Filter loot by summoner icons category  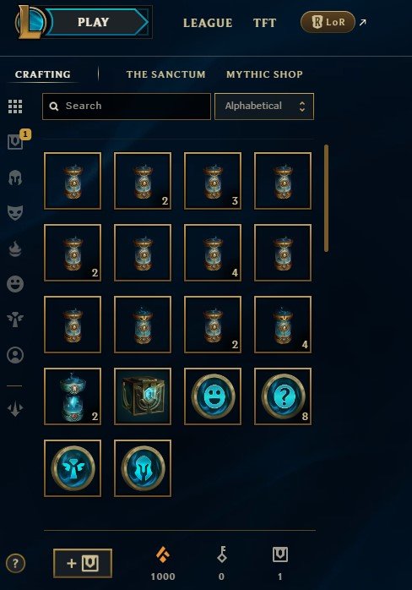[x=15, y=355]
